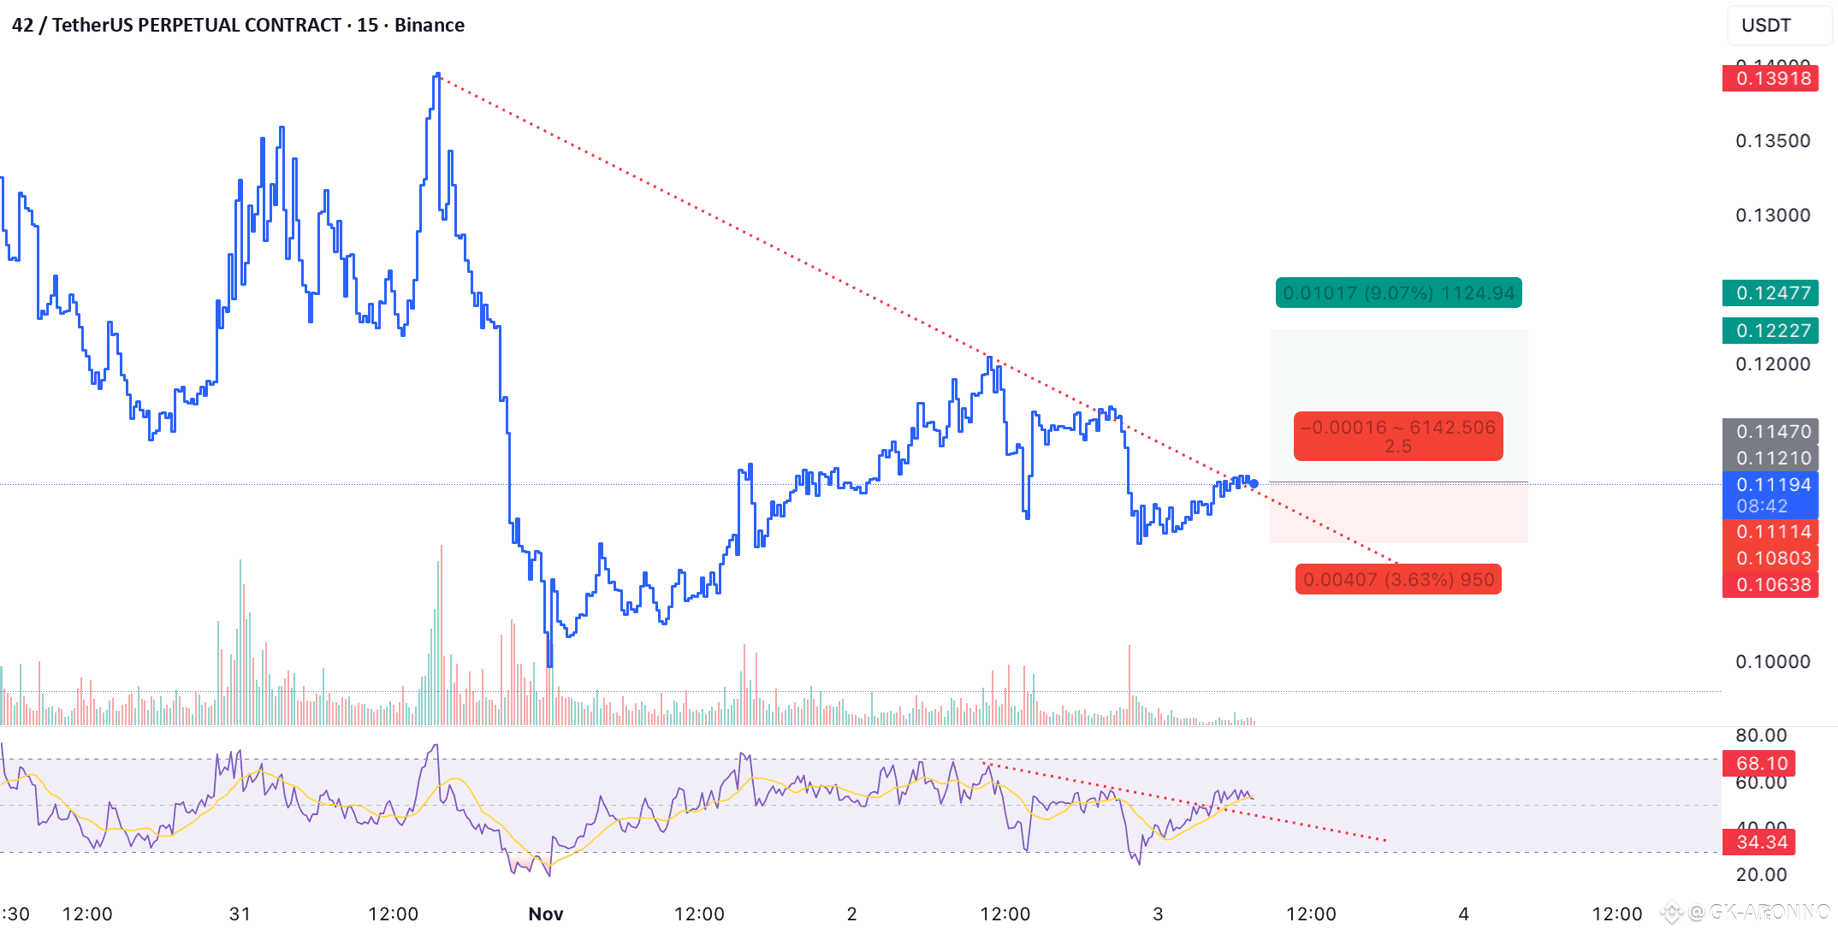The width and height of the screenshot is (1838, 934).
Task: Click the gray 0.11470 price label
Action: (x=1770, y=432)
